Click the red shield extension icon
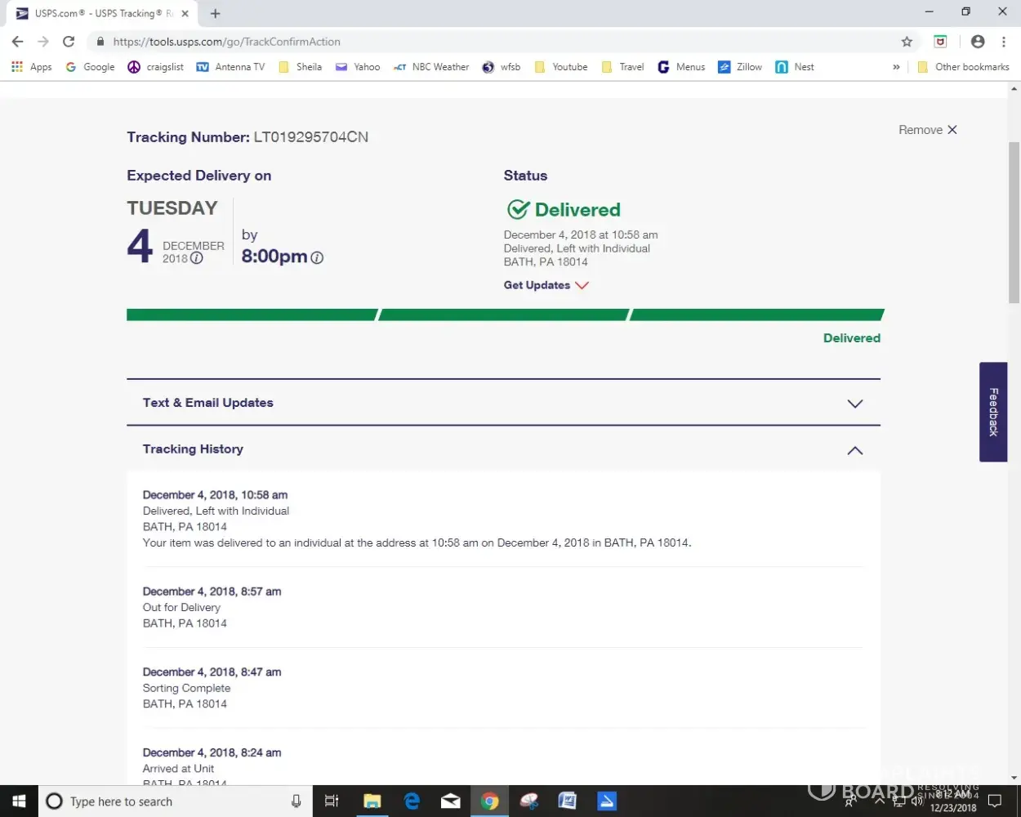 click(941, 42)
